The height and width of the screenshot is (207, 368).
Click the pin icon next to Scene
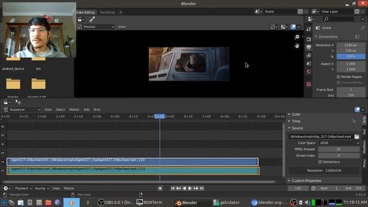pyautogui.click(x=363, y=28)
